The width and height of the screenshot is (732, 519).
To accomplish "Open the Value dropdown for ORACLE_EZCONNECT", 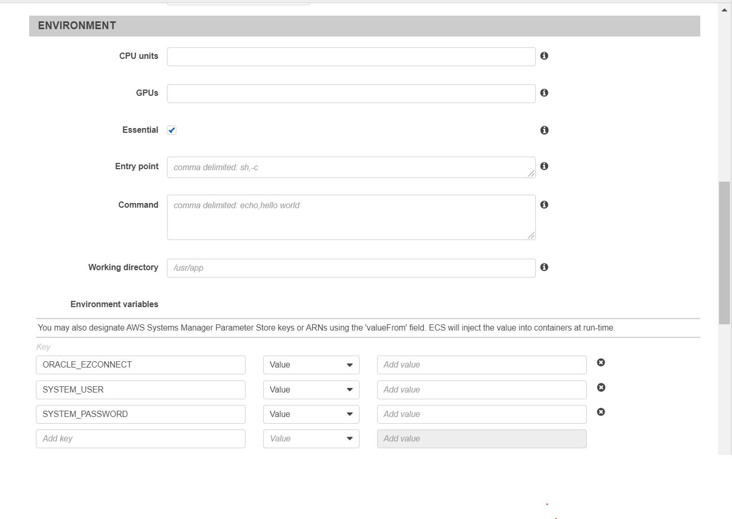I will [311, 365].
